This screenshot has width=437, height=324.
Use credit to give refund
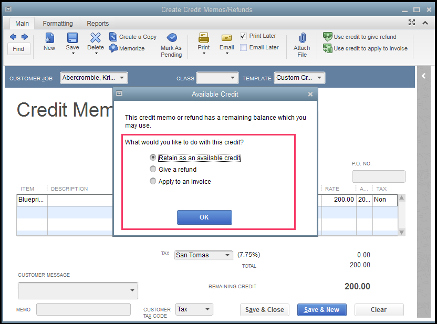359,37
